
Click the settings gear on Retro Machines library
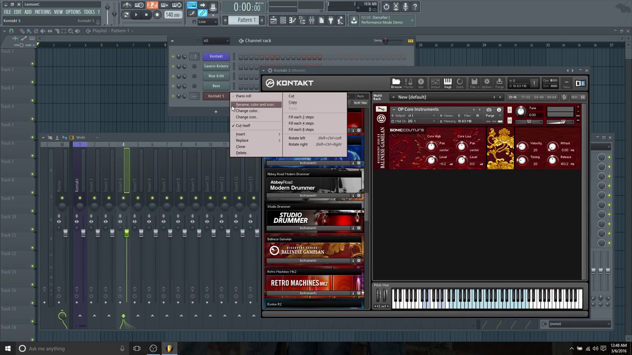tap(359, 293)
